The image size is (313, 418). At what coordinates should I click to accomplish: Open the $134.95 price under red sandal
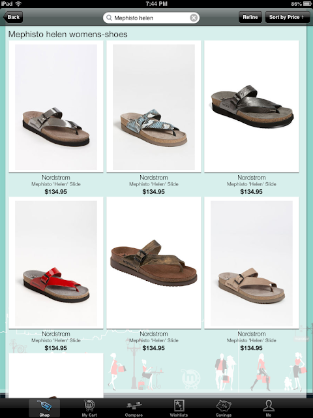pos(55,348)
